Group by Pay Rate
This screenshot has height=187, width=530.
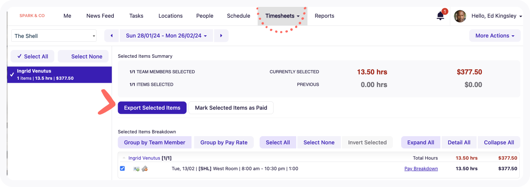224,142
